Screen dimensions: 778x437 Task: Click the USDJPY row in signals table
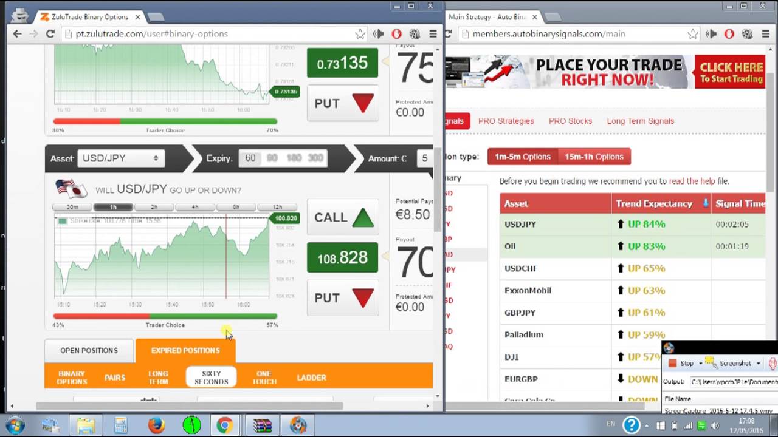tap(633, 224)
